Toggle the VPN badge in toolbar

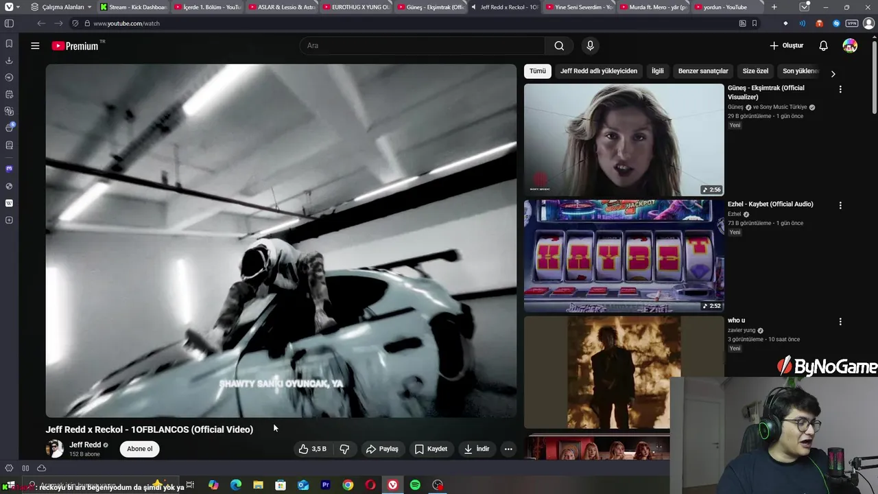click(853, 23)
